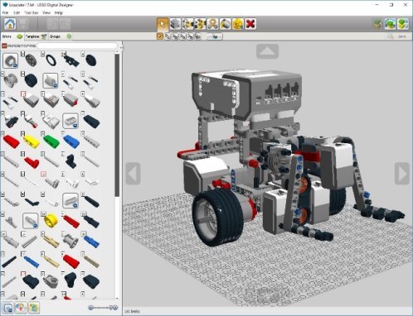Activate the Select tool arrow icon
413x316 pixels.
click(163, 24)
